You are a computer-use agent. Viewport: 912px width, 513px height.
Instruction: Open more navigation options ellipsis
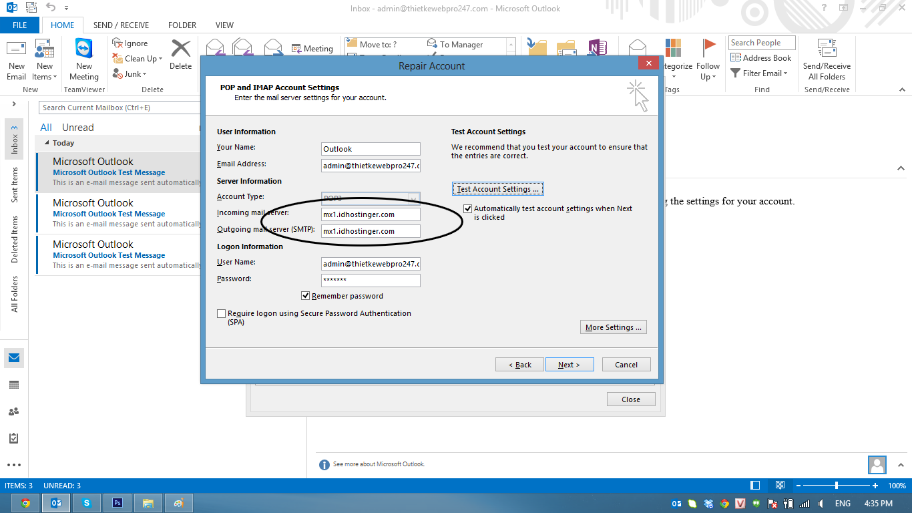14,465
